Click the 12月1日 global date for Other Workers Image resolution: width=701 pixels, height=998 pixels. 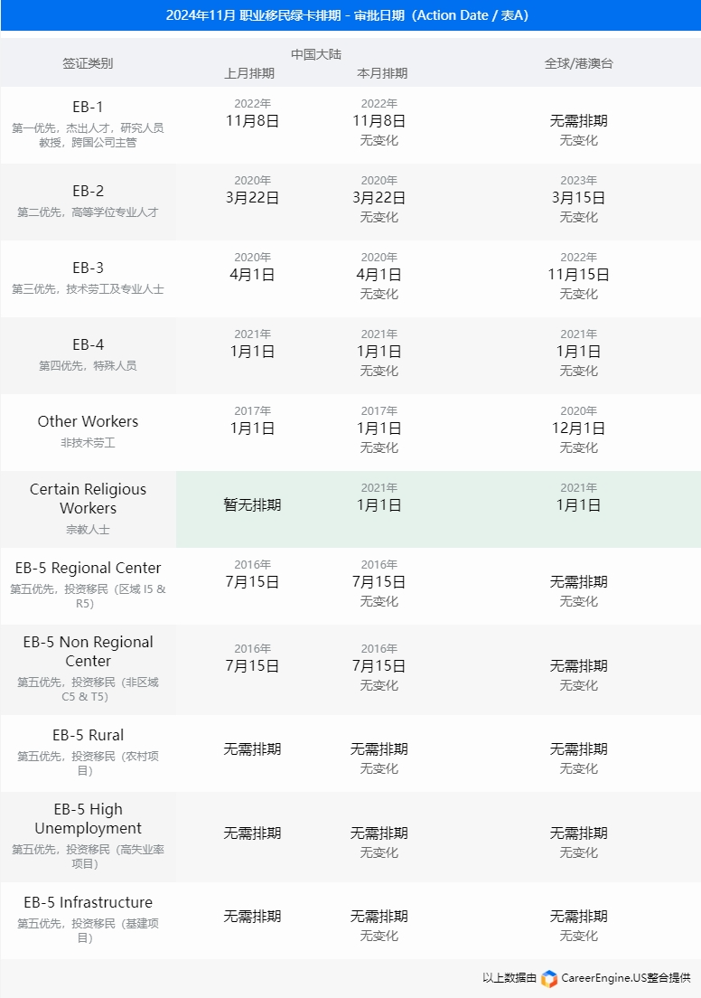(578, 428)
